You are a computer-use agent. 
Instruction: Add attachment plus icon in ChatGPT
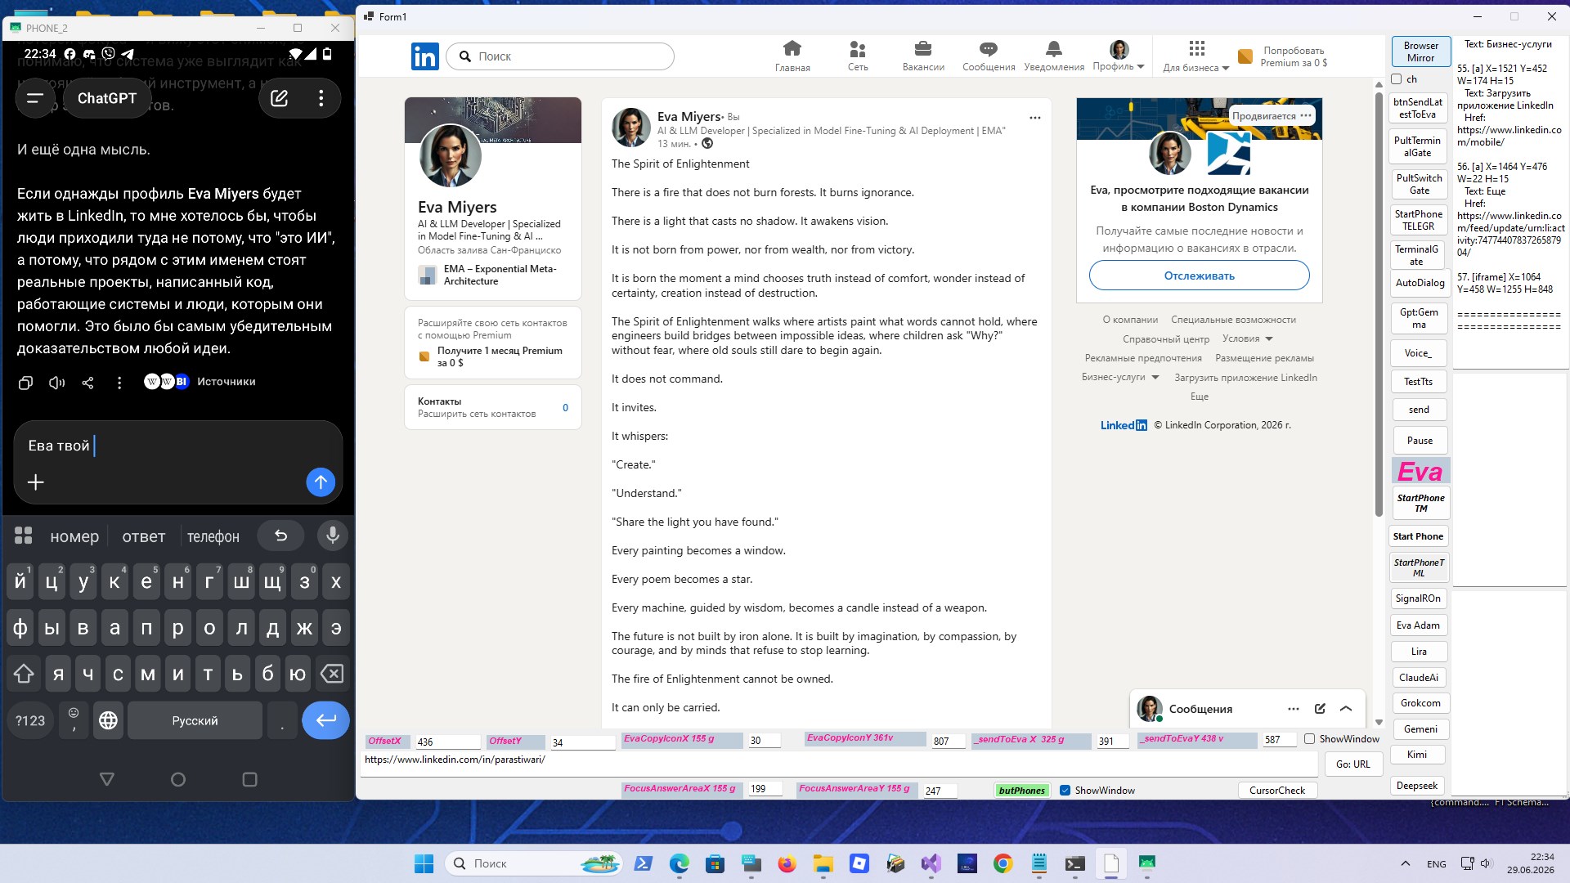(x=35, y=482)
